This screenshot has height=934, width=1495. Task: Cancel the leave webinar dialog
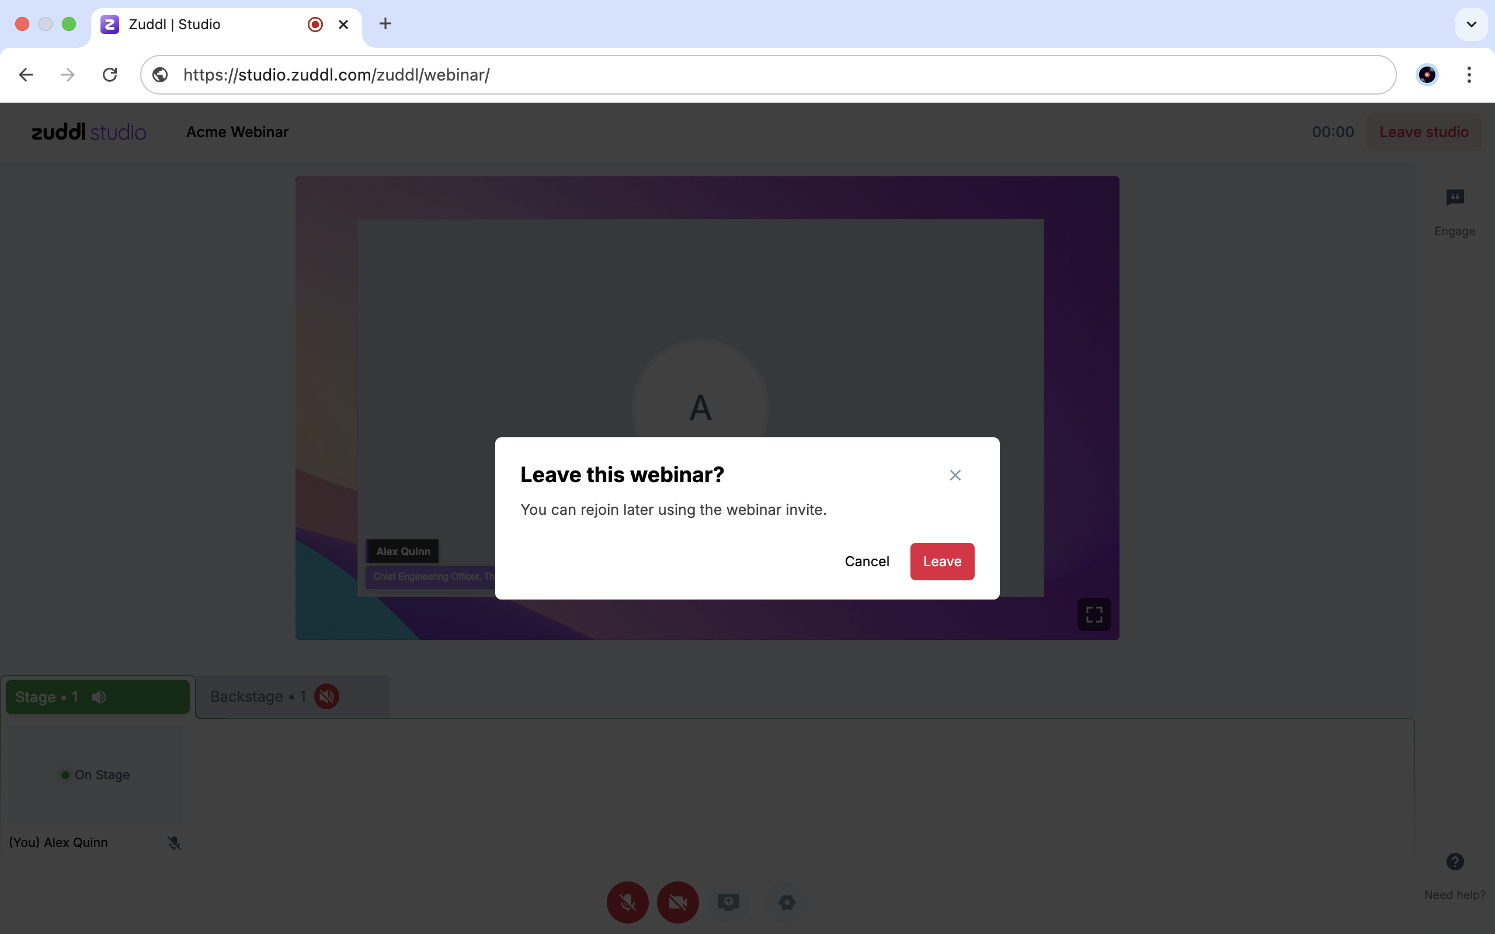[867, 561]
